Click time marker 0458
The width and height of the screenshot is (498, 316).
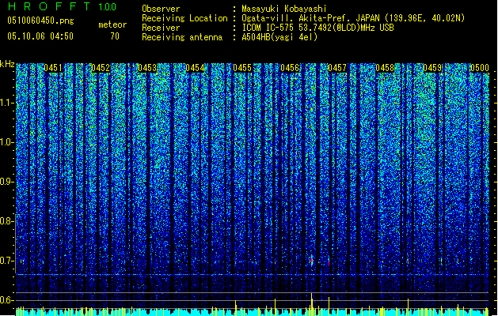(385, 68)
